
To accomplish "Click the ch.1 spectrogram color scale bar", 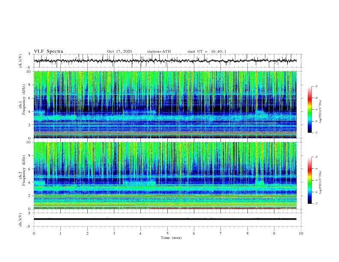I will point(309,110).
